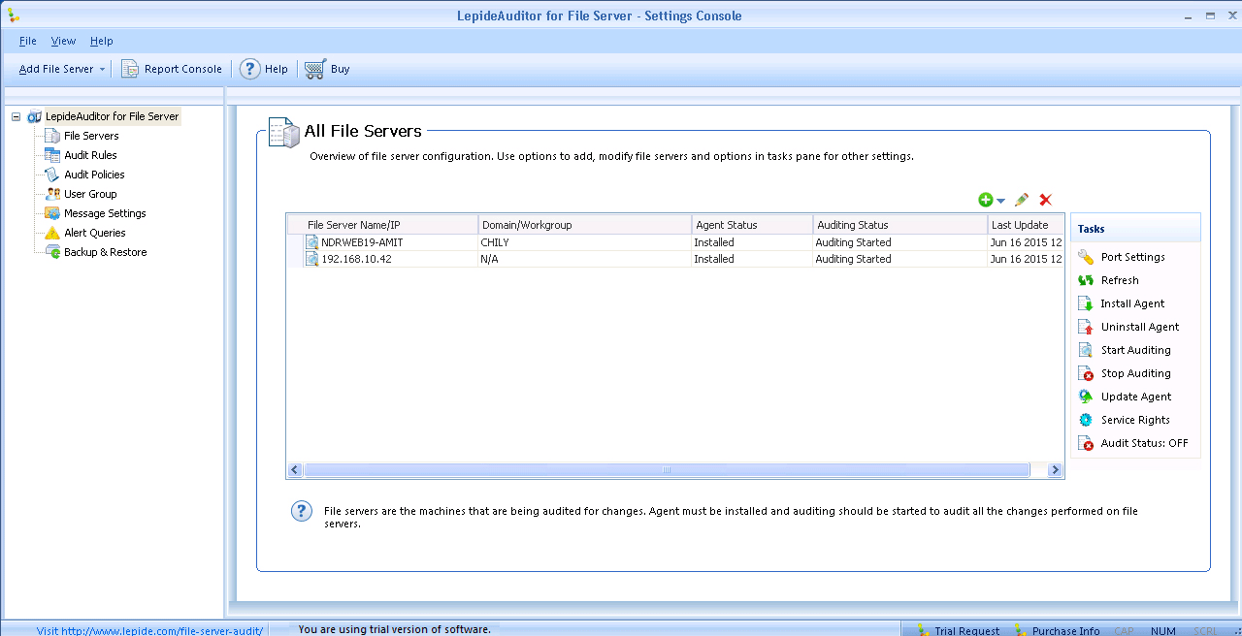Click the Audit Policies tree icon
Screen dimensions: 1242x636
coord(52,175)
